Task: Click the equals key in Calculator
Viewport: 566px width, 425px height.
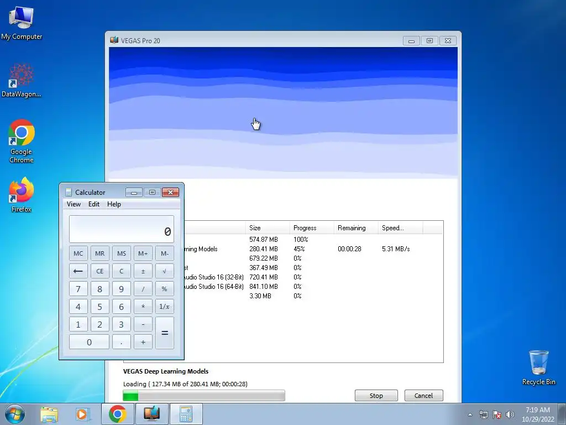Action: click(165, 333)
